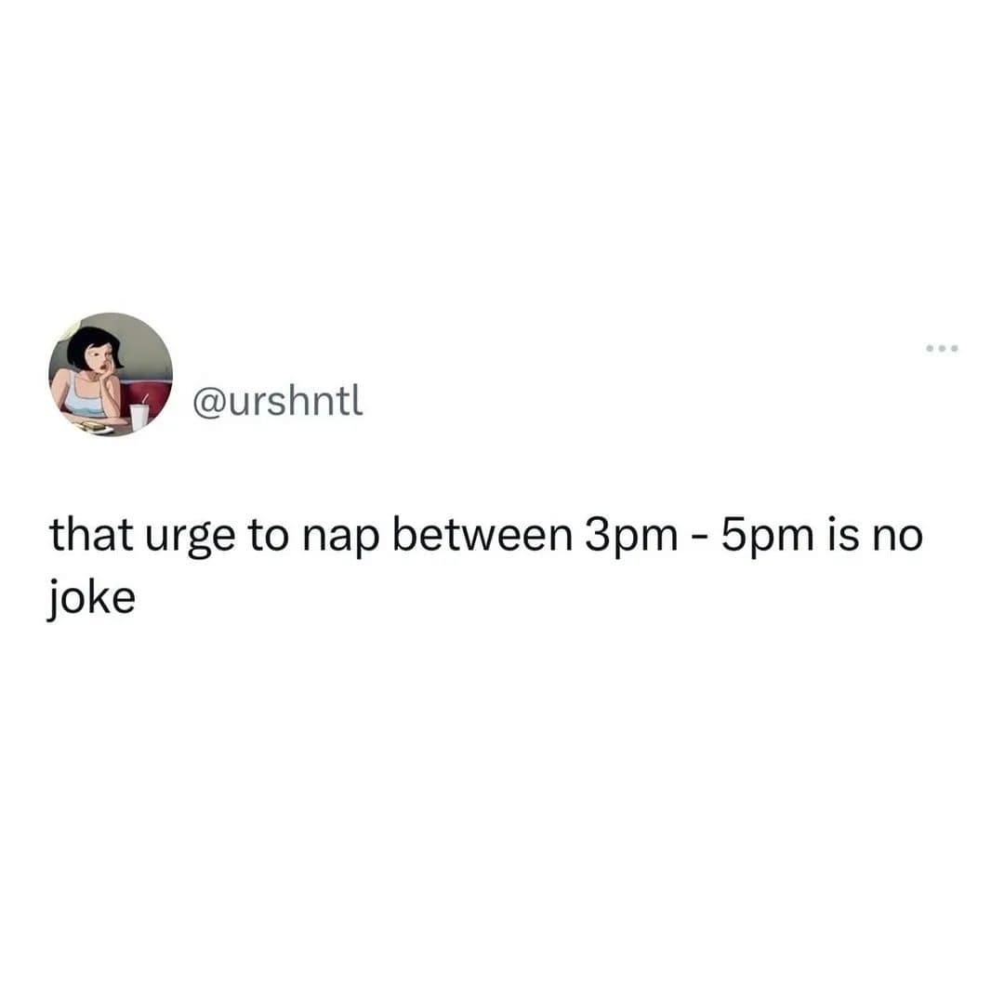Click the white cup in the avatar image
The height and width of the screenshot is (986, 1004).
click(x=139, y=415)
